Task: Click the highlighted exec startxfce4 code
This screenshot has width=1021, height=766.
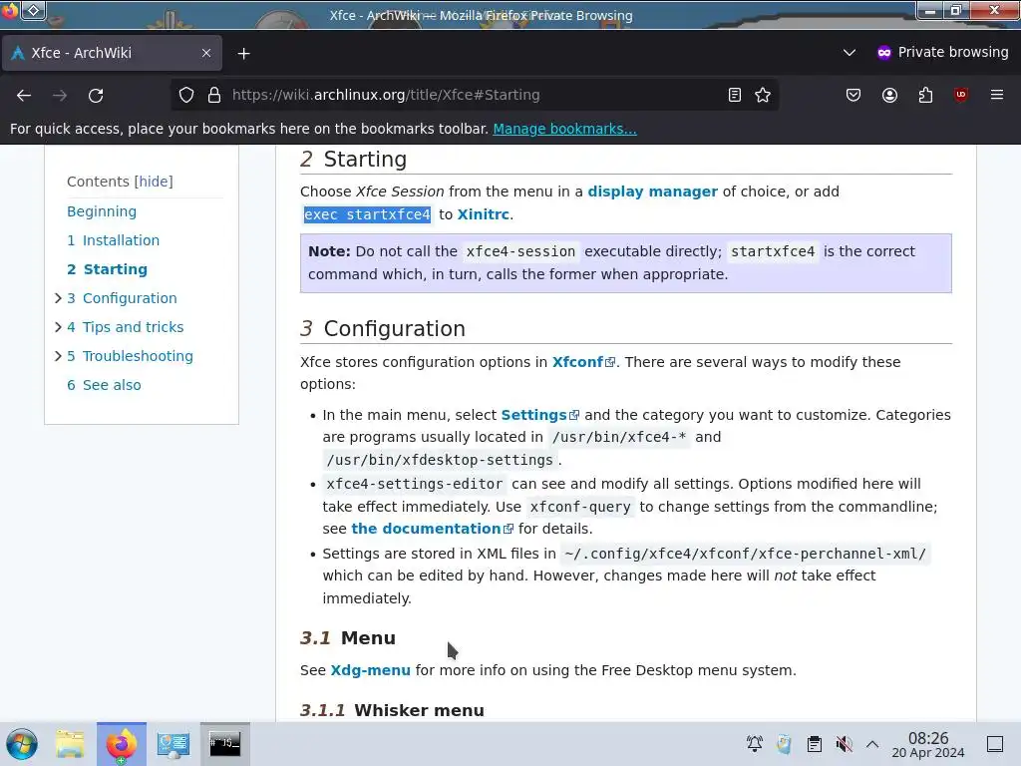Action: click(x=367, y=214)
